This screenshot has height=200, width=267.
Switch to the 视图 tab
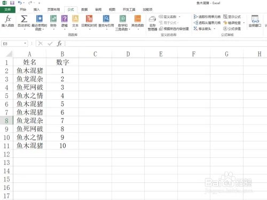coord(112,10)
